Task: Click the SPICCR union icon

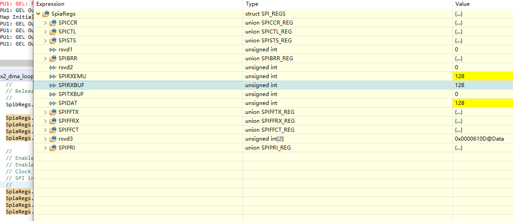Action: click(53, 23)
